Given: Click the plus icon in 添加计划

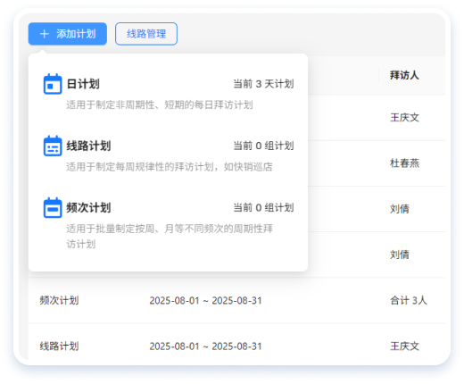Looking at the screenshot, I should [45, 34].
